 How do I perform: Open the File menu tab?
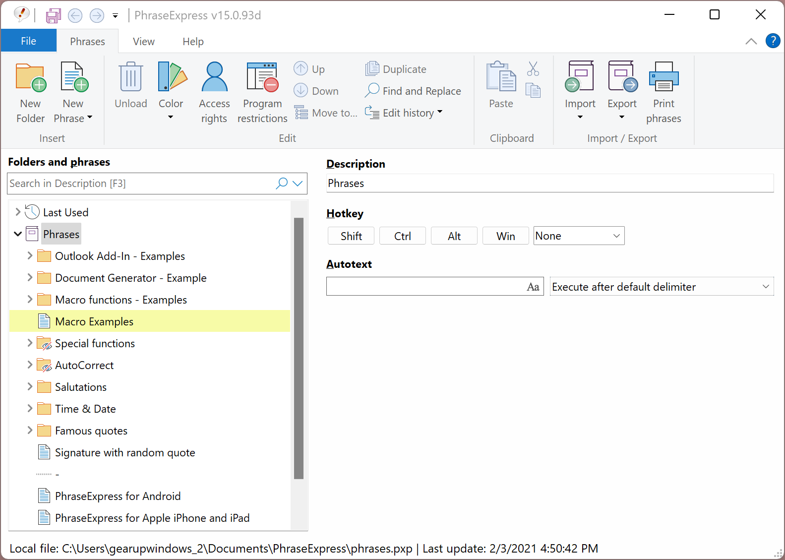[28, 41]
